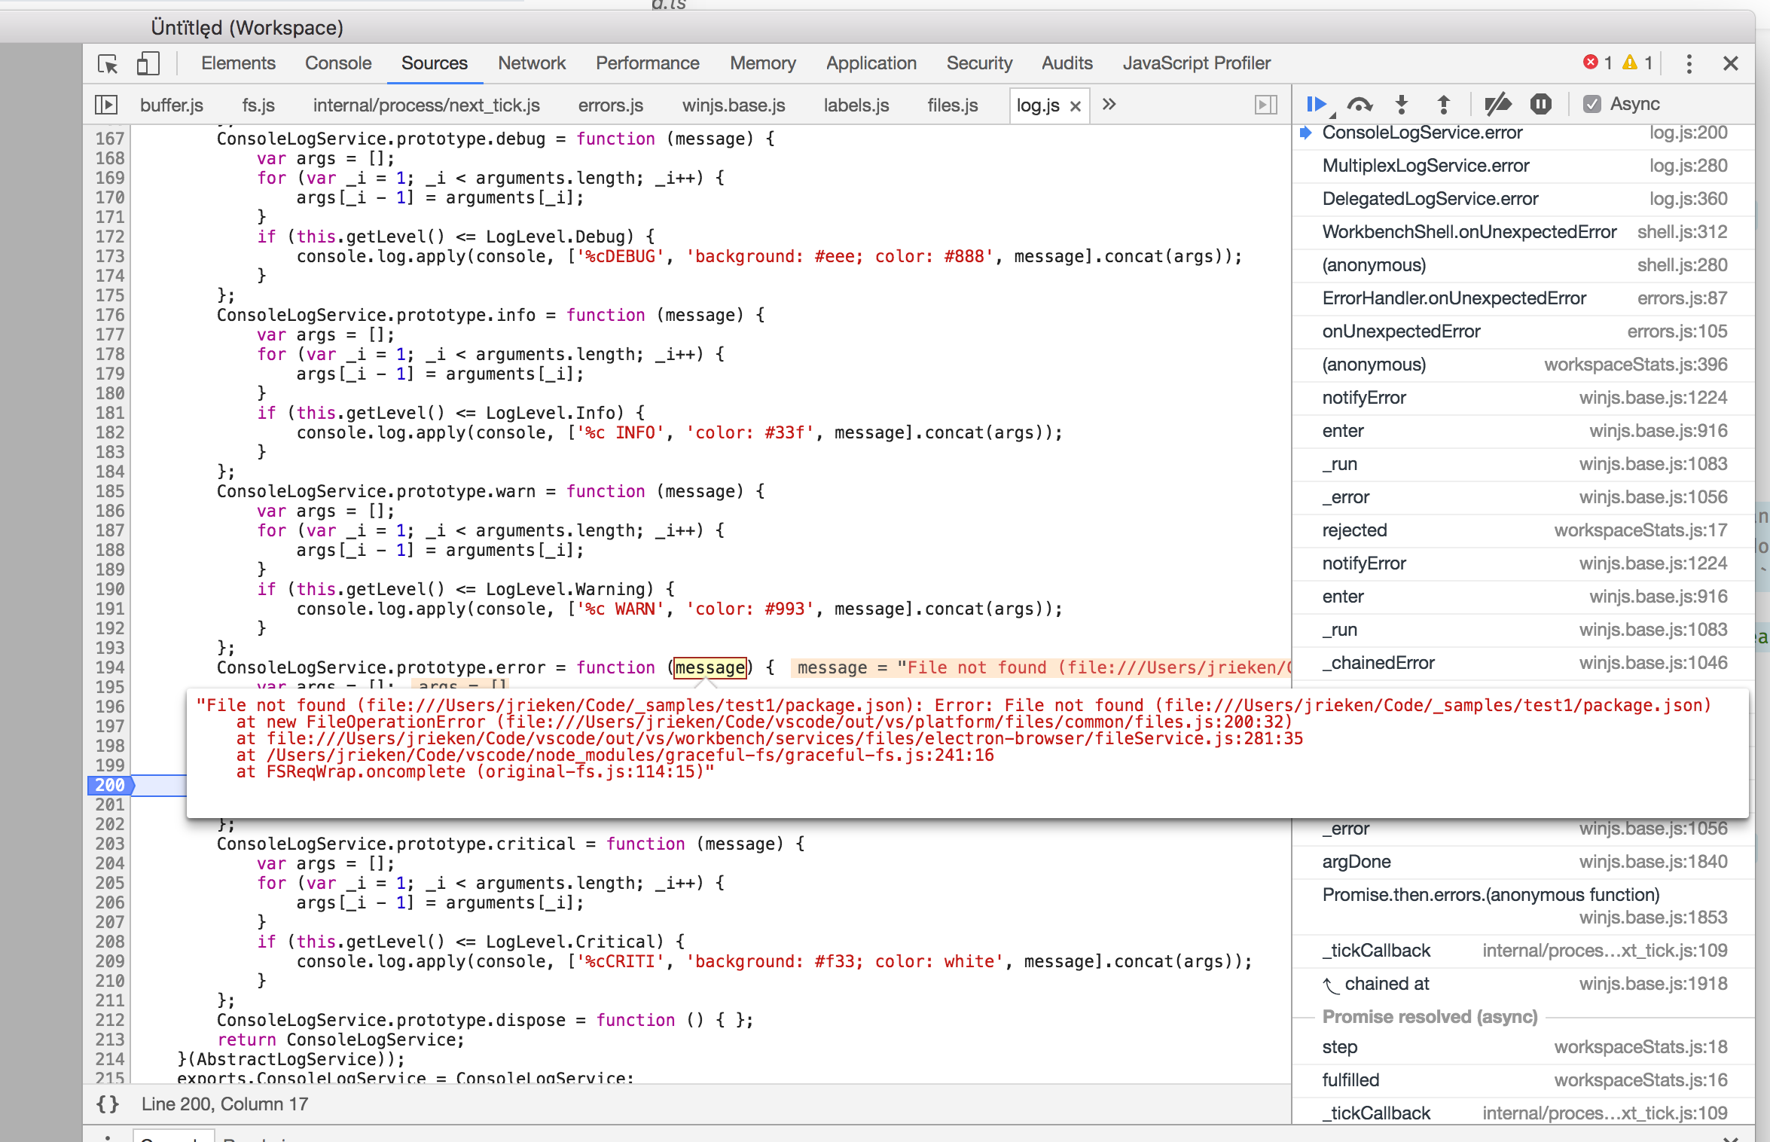The width and height of the screenshot is (1770, 1142).
Task: Jump to errors.js:105 source location
Action: pyautogui.click(x=1680, y=331)
